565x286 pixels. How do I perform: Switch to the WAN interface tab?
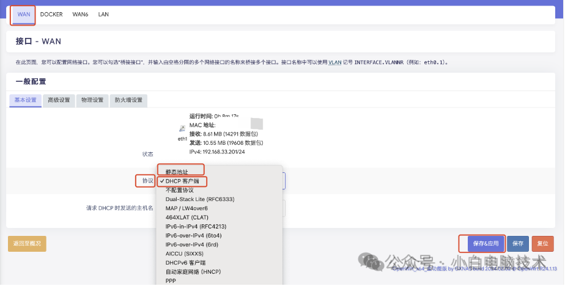[24, 14]
